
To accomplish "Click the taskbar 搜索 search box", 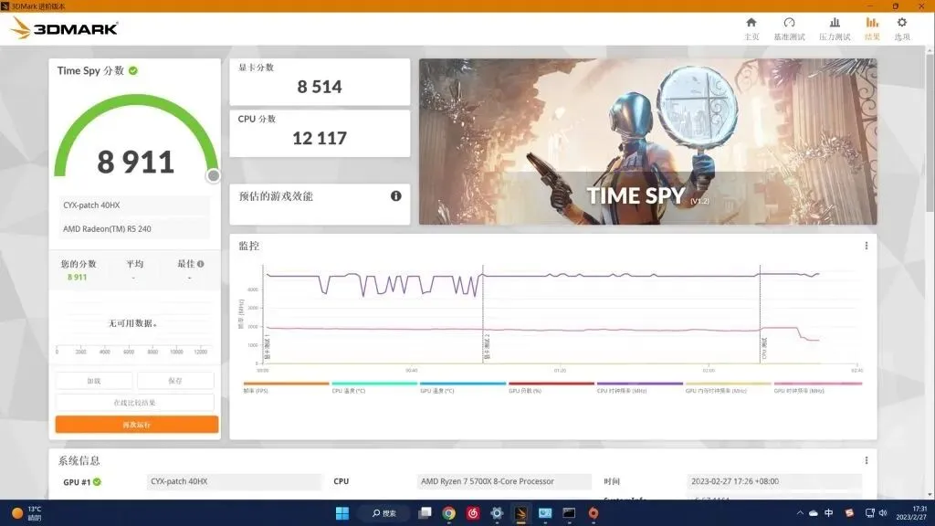I will tap(384, 513).
